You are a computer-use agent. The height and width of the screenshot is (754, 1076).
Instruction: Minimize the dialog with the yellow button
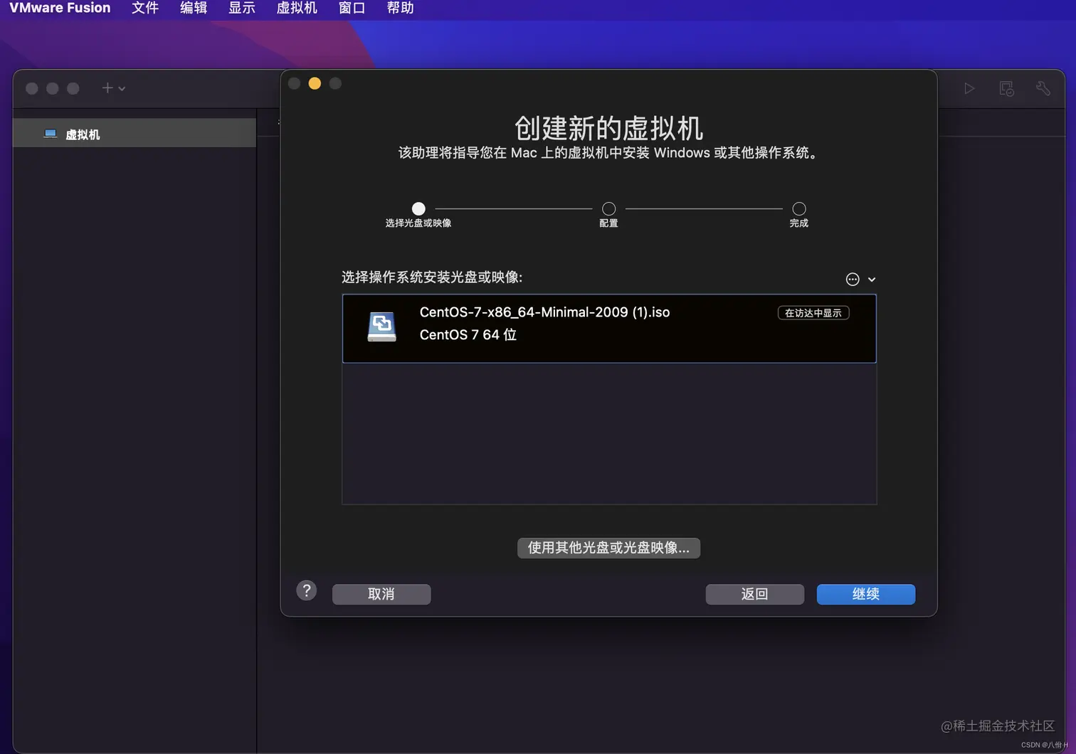tap(315, 83)
